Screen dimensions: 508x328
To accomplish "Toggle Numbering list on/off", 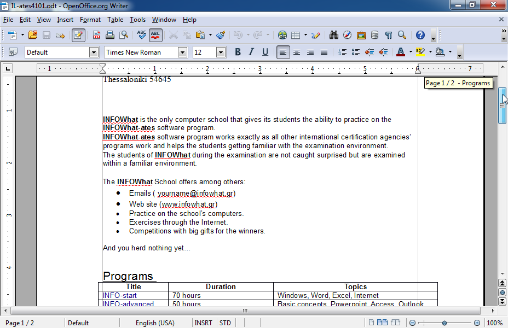I will 342,52.
